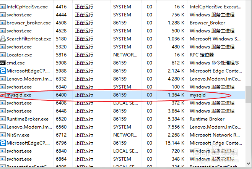This screenshot has height=169, width=252.
Task: Click memory value 1,036 K
Action: pos(176,39)
